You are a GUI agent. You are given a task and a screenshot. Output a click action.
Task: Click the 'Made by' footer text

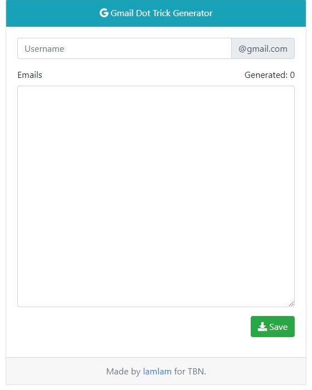pyautogui.click(x=123, y=371)
